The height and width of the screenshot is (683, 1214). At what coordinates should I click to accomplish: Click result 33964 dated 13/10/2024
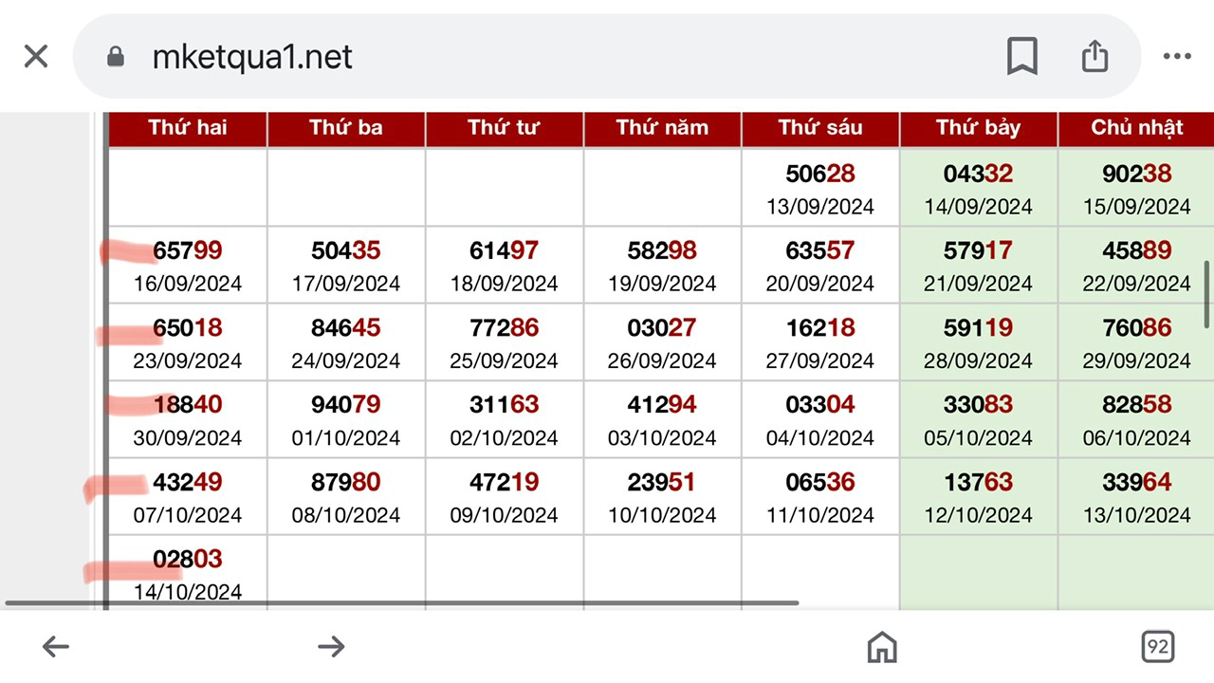(x=1136, y=497)
